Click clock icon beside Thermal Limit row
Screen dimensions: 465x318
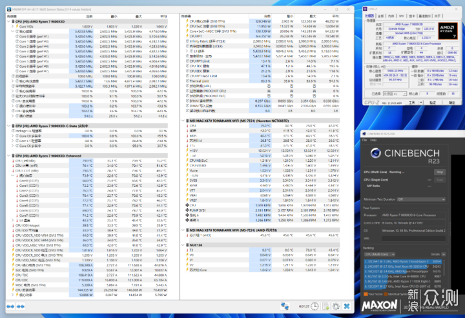tap(187, 81)
